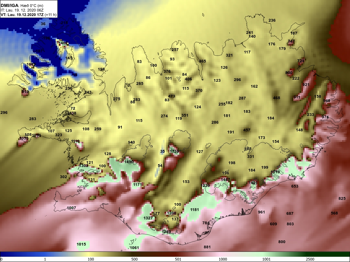Viewport: 350px width, 262px height.
Task: Click the map value 1739
Action: coord(174,151)
